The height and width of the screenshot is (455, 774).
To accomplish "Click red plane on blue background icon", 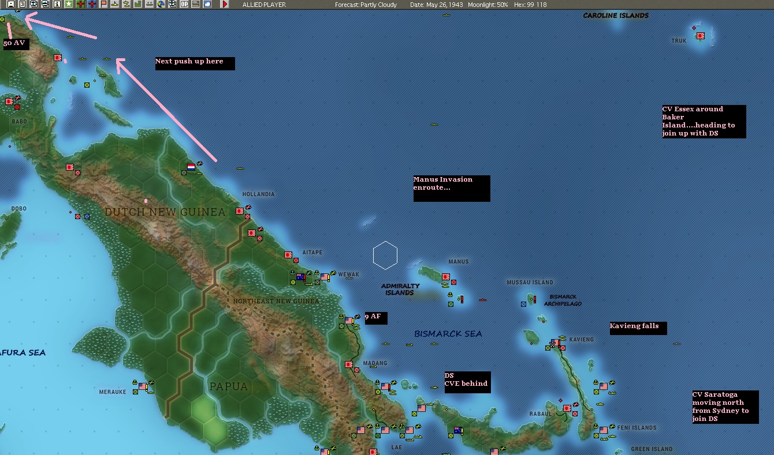I will (x=92, y=4).
